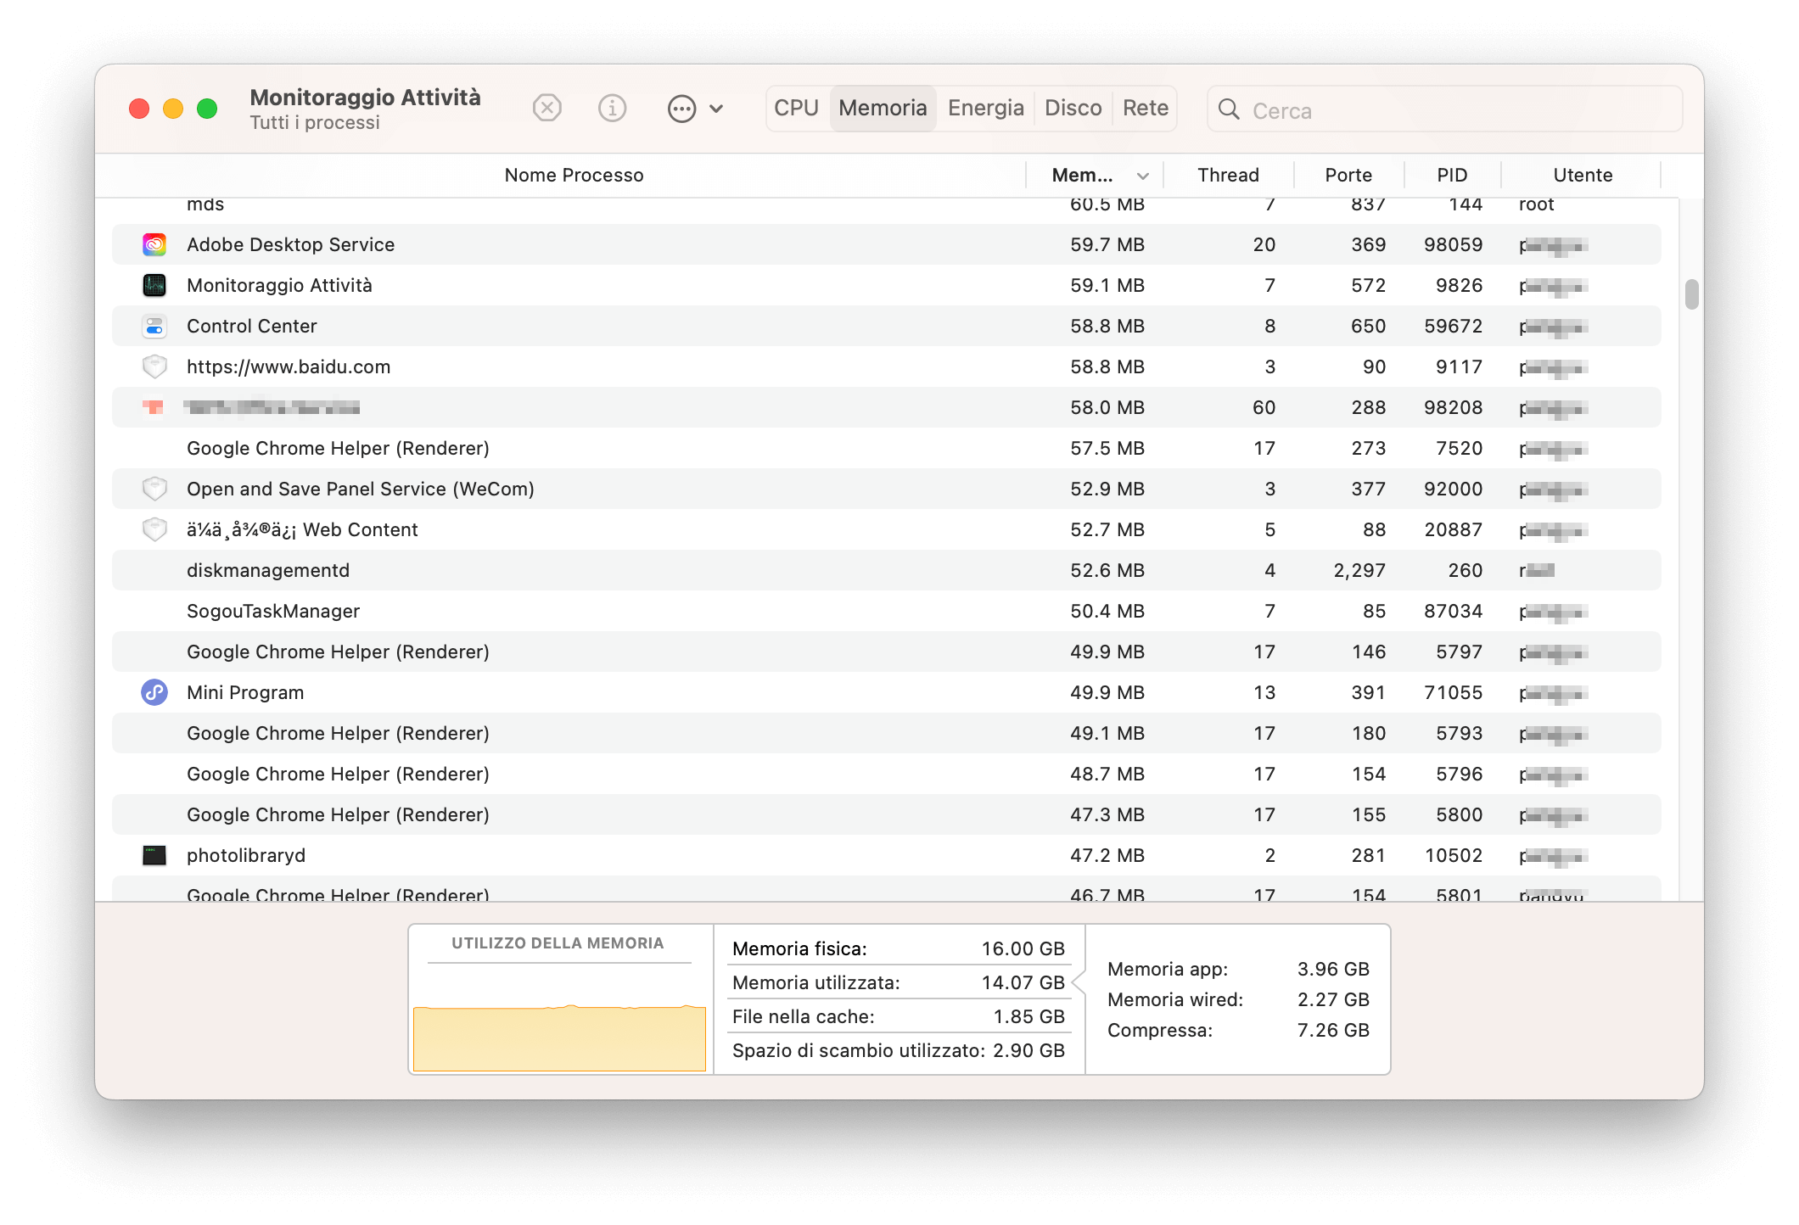
Task: Click the Monitoraggio Attività row icon
Action: [x=154, y=285]
